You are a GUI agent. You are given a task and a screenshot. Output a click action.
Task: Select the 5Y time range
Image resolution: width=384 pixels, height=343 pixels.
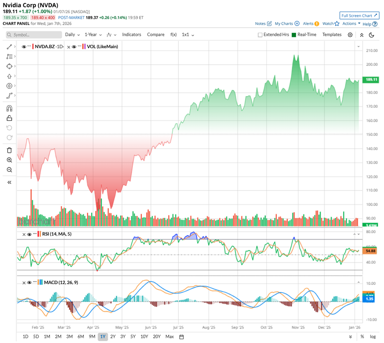point(133,337)
